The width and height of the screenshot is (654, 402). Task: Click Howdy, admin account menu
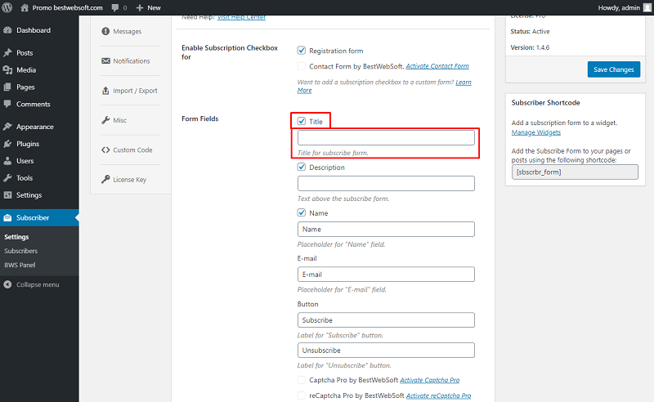tap(625, 7)
